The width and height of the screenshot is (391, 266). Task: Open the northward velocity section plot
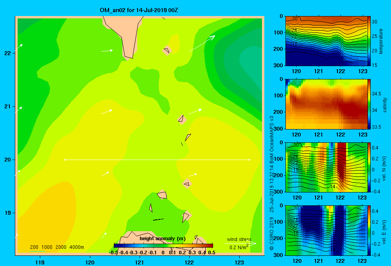[326, 167]
